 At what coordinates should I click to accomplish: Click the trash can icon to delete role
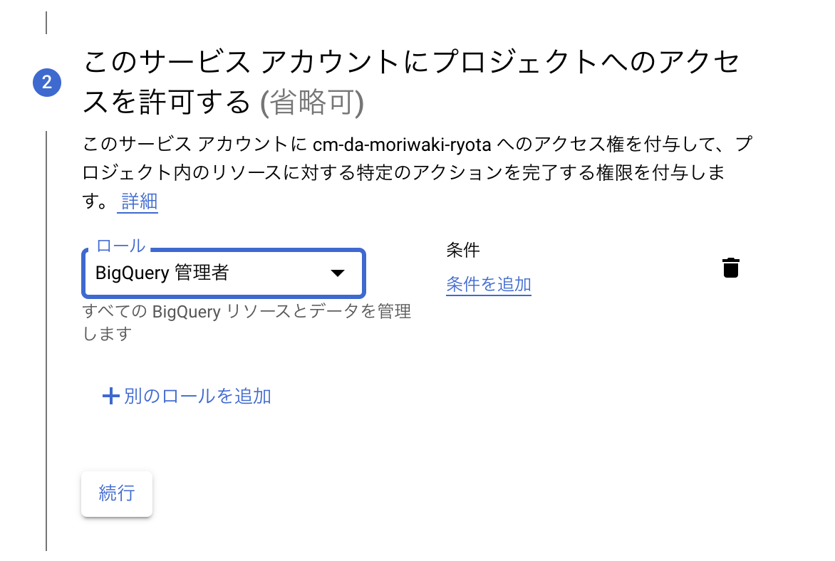click(731, 267)
